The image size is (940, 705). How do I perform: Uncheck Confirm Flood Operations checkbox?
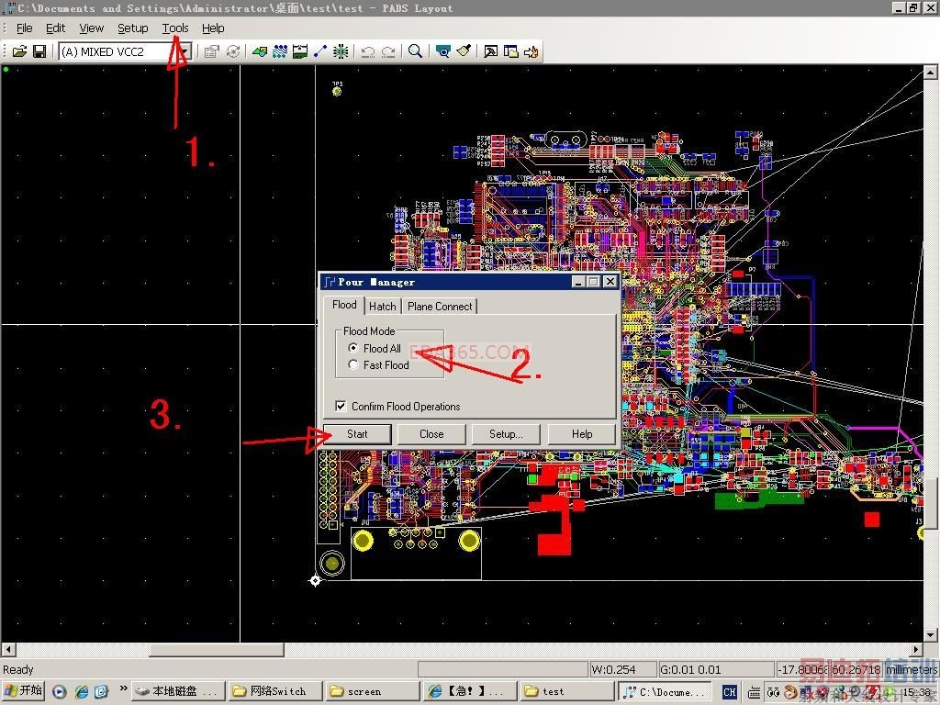[341, 407]
